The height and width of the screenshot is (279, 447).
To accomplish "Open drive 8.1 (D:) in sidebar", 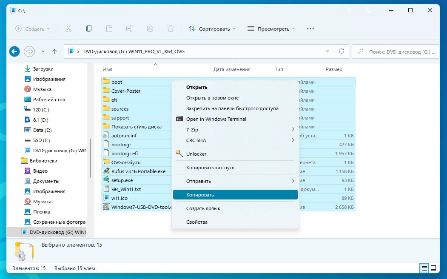I will click(x=40, y=120).
